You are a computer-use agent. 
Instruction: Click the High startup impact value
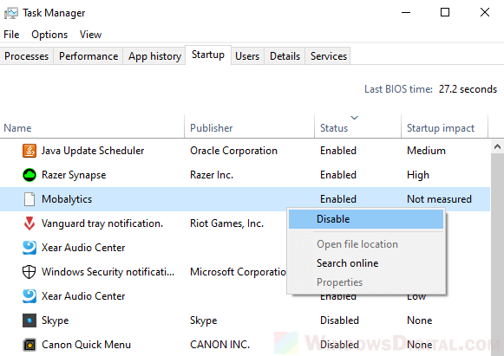click(x=418, y=175)
